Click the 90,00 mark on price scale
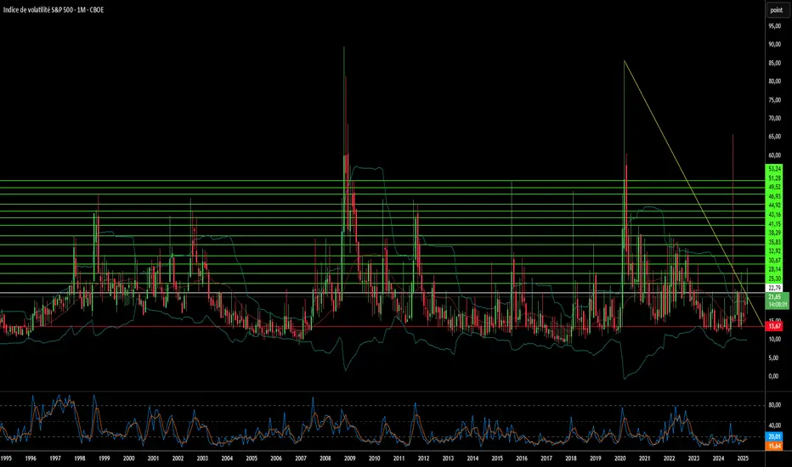 775,45
